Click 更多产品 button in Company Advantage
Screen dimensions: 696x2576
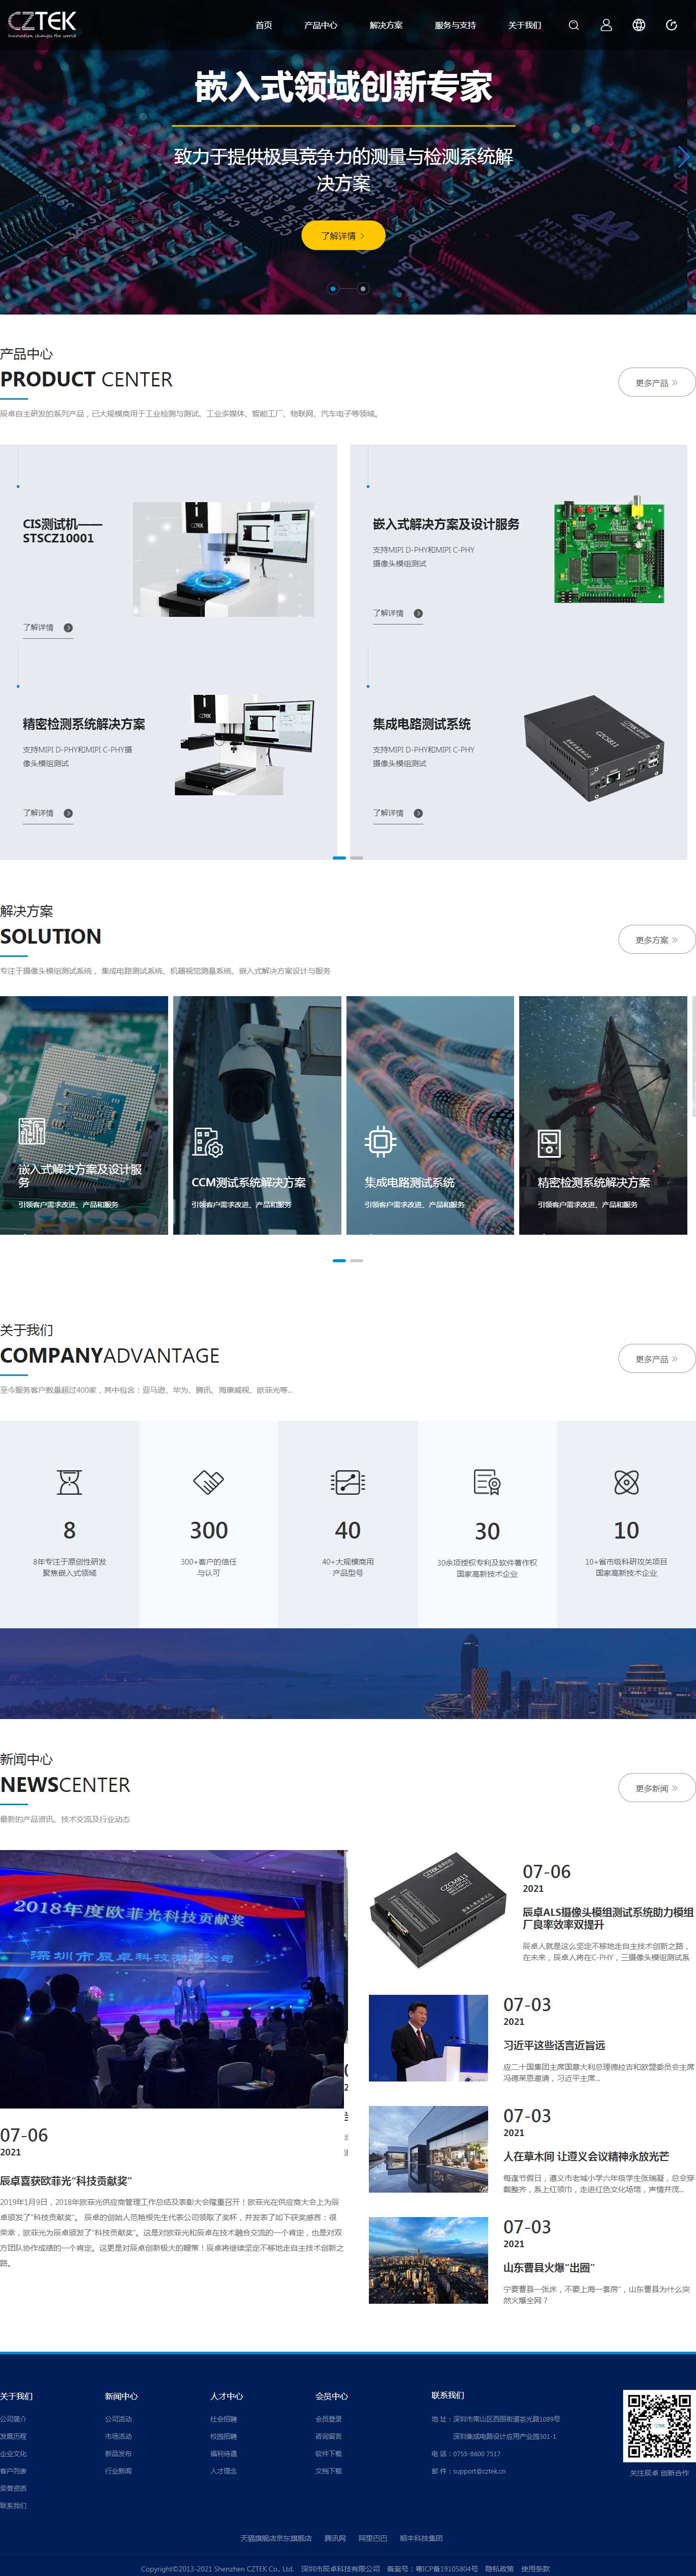point(657,1358)
